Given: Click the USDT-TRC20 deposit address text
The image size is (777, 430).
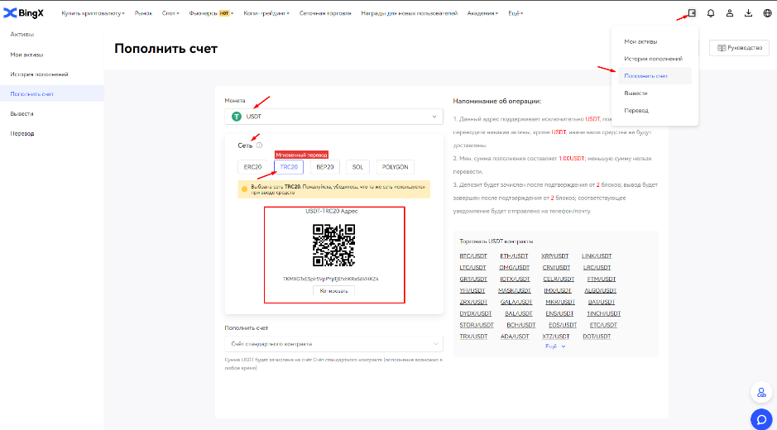Looking at the screenshot, I should (330, 279).
